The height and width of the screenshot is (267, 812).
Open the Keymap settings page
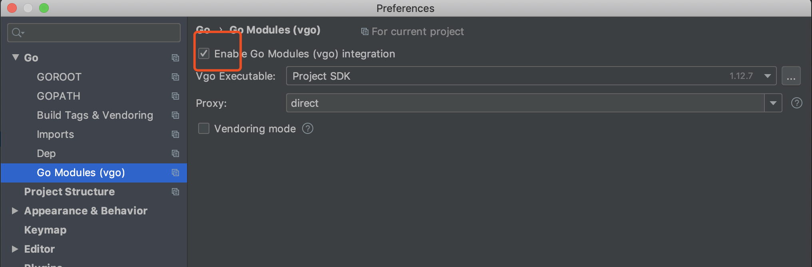45,230
